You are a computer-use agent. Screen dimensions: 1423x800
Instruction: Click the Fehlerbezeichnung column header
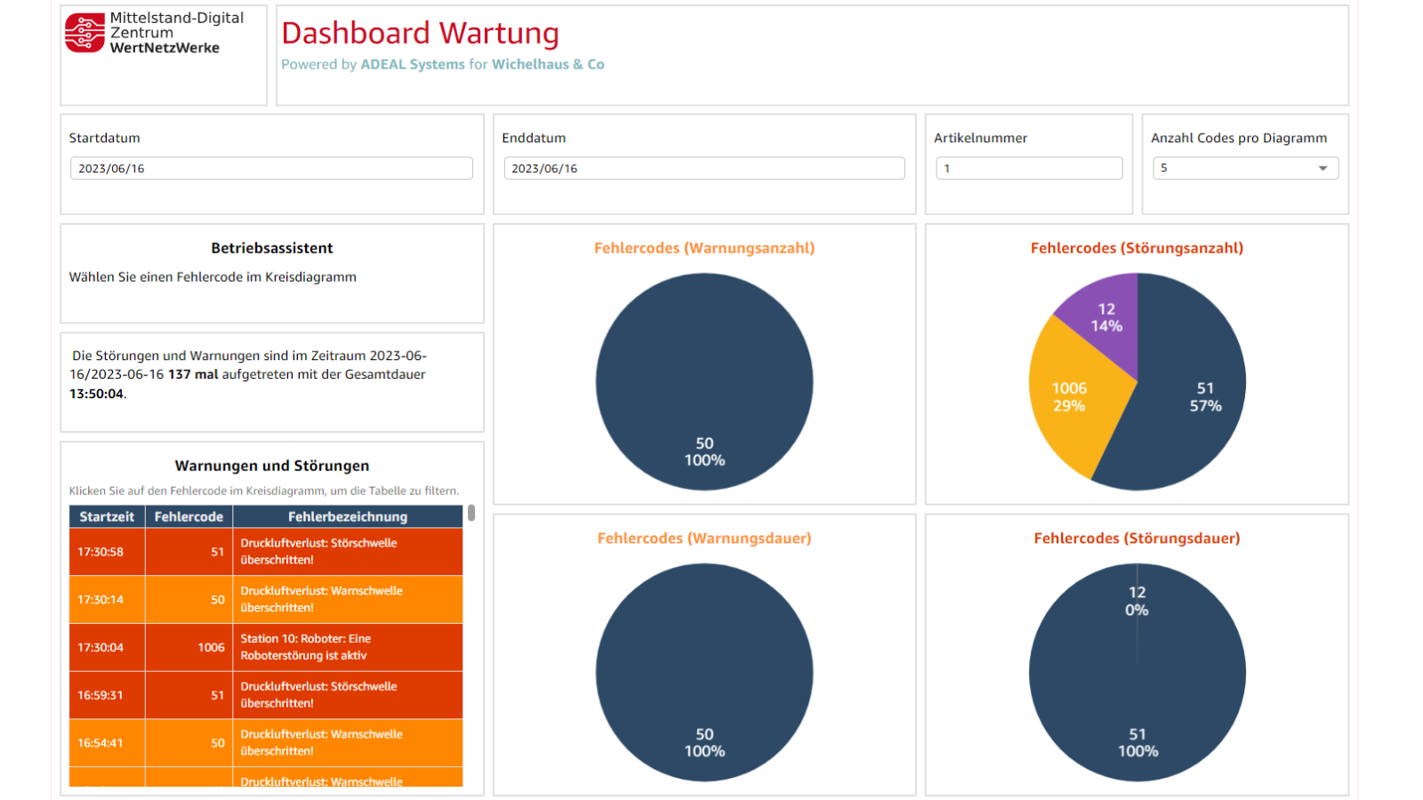(348, 516)
